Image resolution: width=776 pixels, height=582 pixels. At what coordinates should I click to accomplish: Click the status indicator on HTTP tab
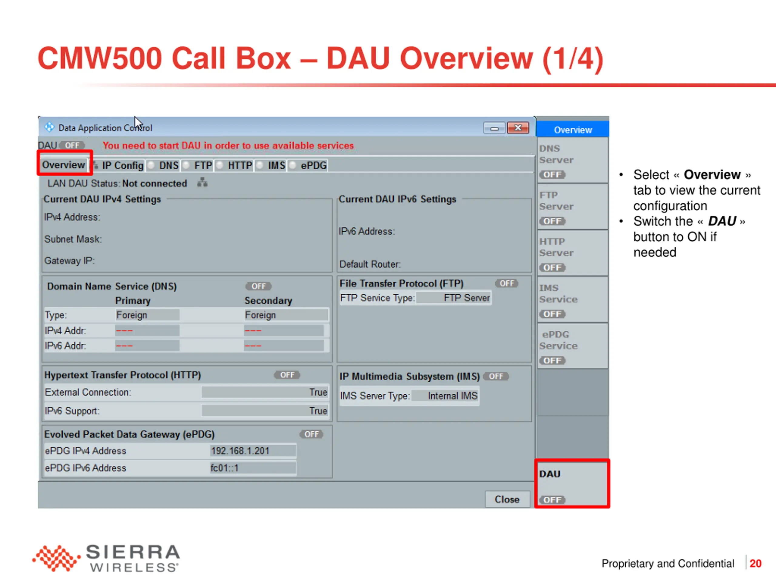point(220,165)
